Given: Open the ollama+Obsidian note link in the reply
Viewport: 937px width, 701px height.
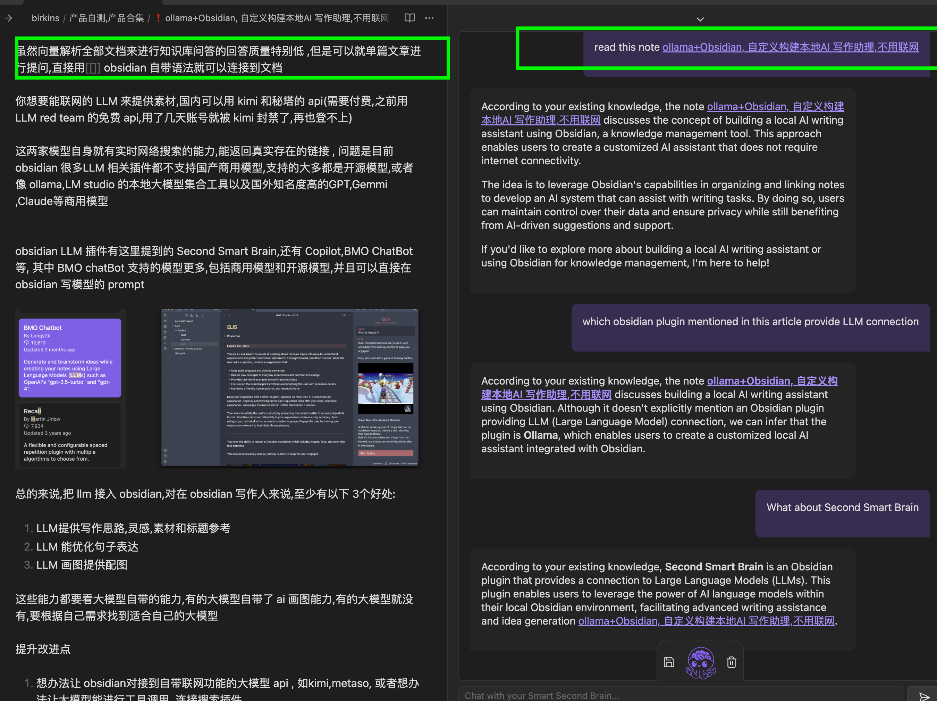Looking at the screenshot, I should (x=775, y=106).
